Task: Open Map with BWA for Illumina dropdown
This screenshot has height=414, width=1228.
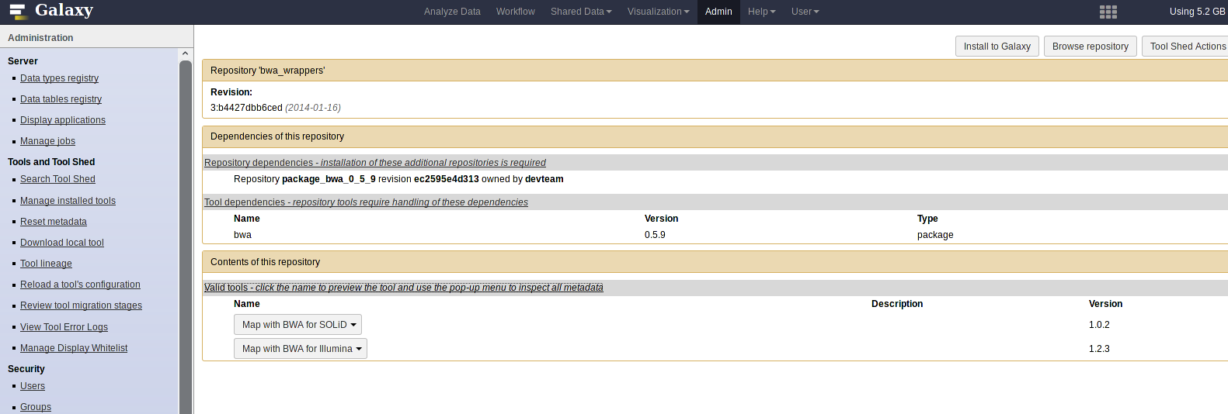Action: (x=300, y=349)
